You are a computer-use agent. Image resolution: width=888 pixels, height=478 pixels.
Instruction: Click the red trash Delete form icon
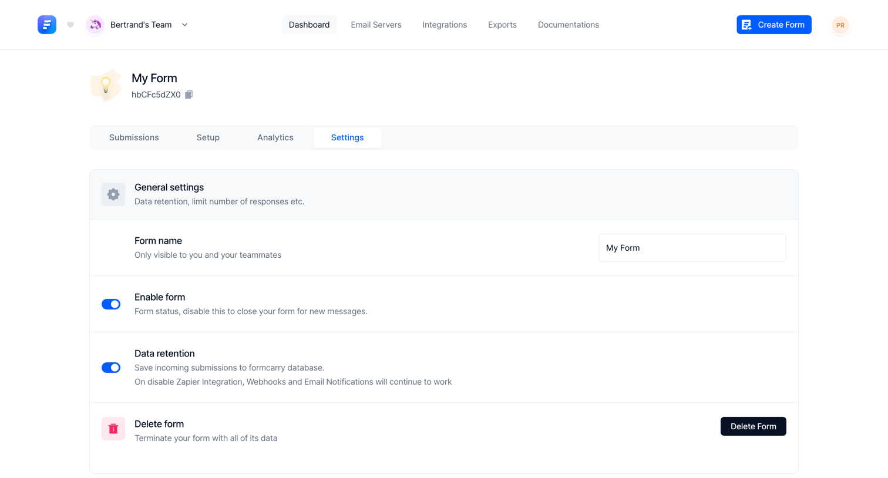(x=113, y=429)
